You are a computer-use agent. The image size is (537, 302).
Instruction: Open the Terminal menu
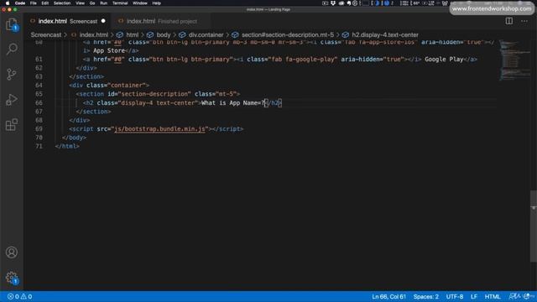click(120, 3)
